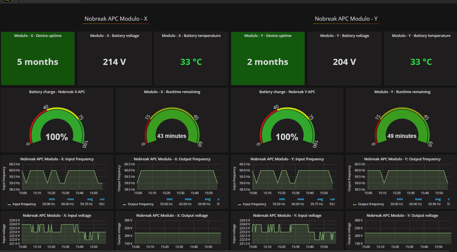Open the Modulo - X - Battery temperature panel menu
457x252 pixels.
click(x=191, y=36)
